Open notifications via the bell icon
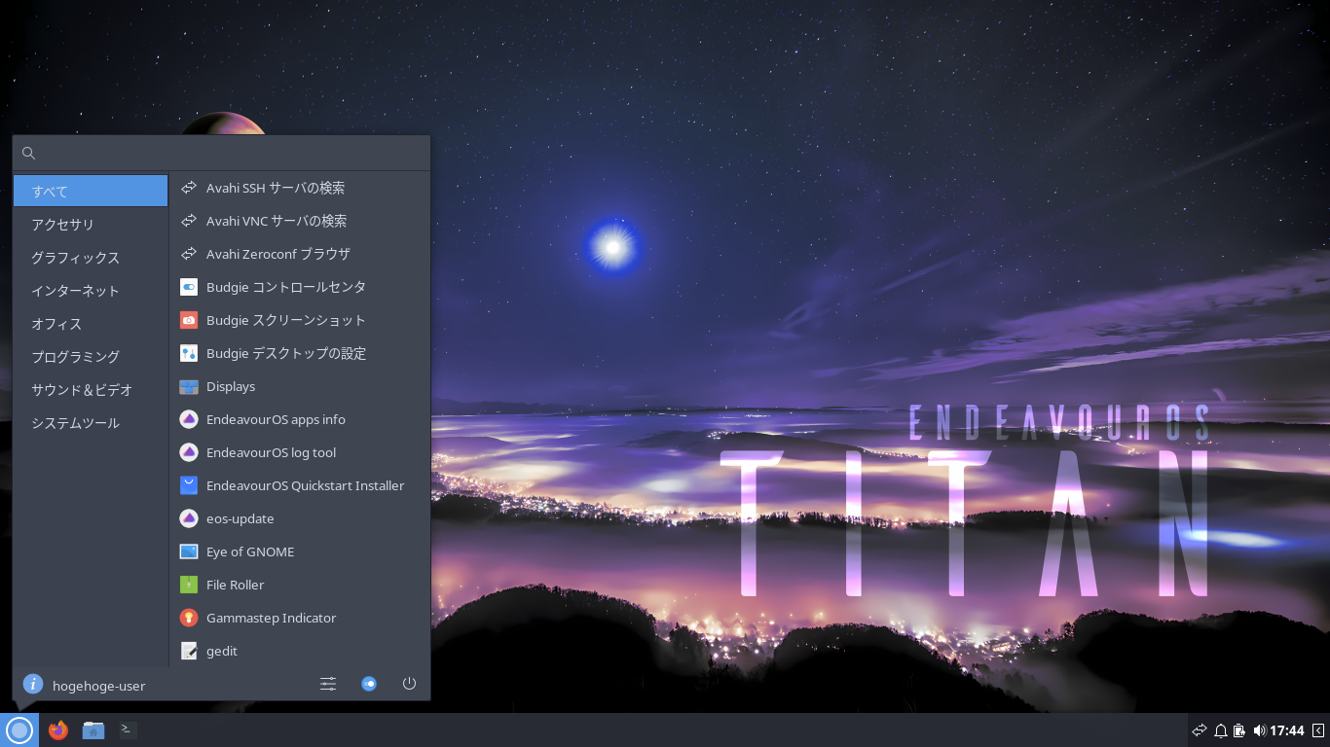1330x747 pixels. [1220, 730]
